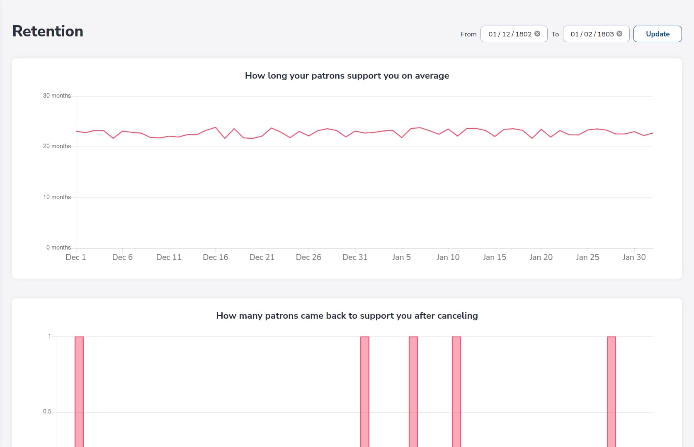Click the Dec 26 x-axis label
Screen dimensions: 694x447
click(x=308, y=257)
